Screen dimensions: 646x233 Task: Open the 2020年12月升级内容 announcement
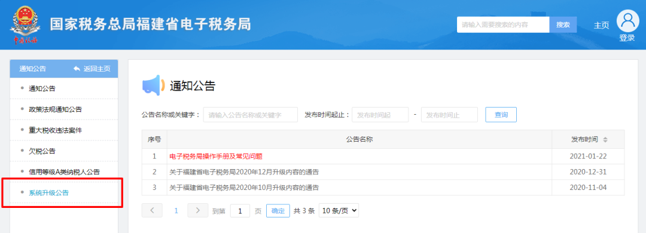244,172
